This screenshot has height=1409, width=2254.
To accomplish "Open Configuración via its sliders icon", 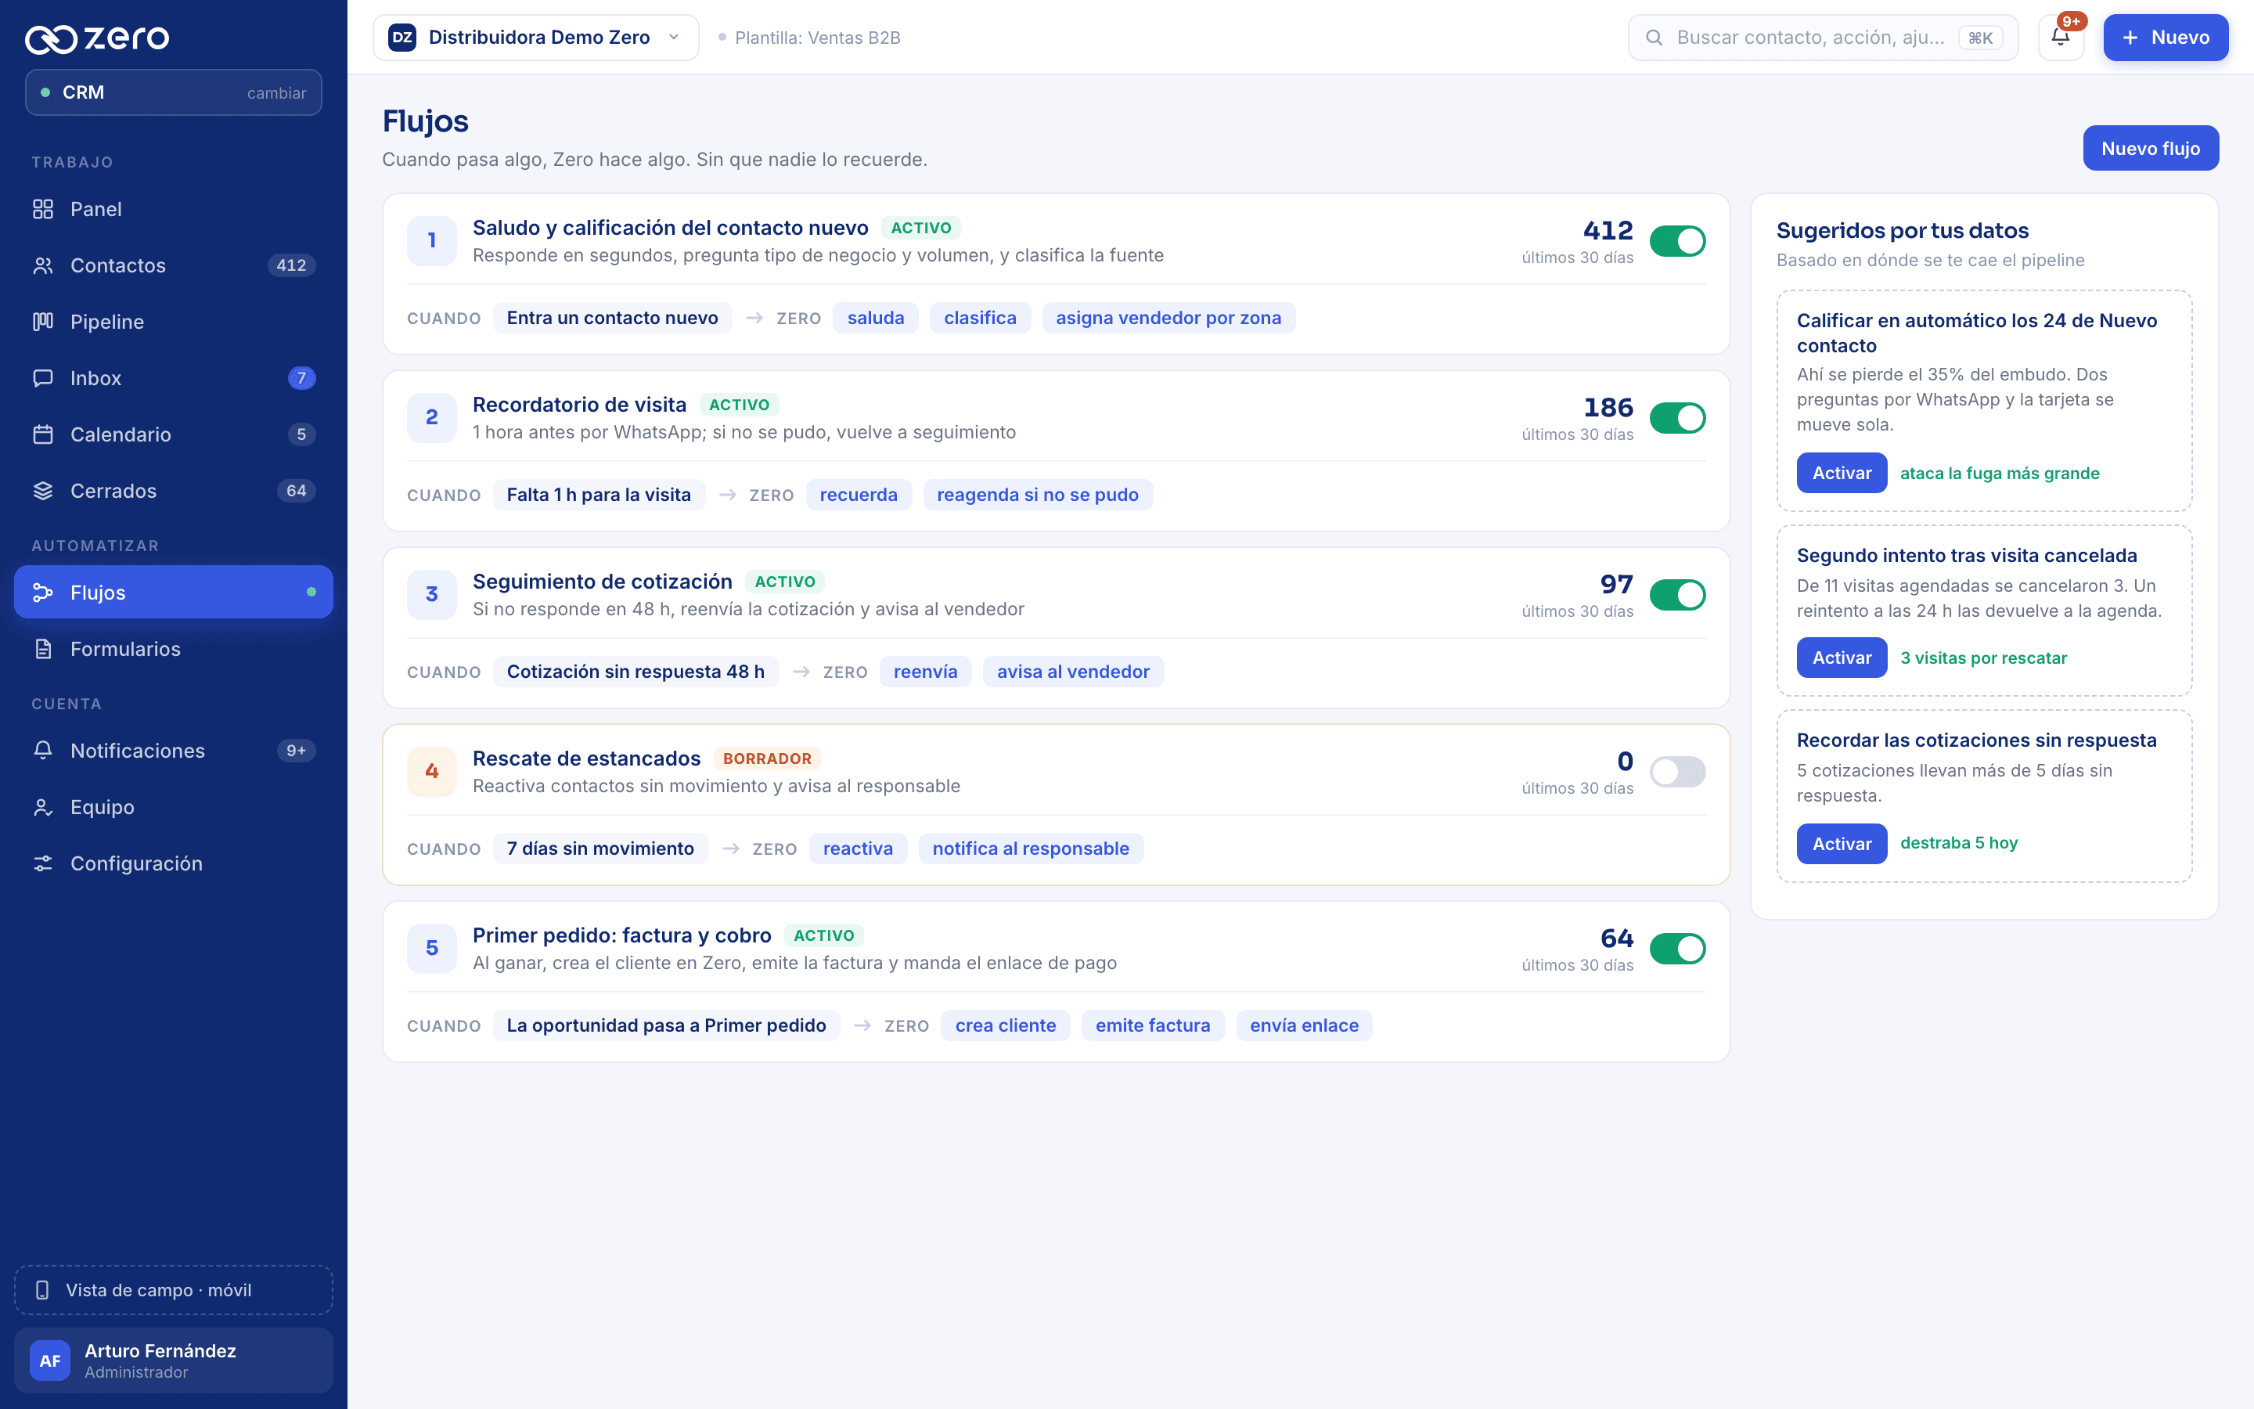I will pos(43,863).
